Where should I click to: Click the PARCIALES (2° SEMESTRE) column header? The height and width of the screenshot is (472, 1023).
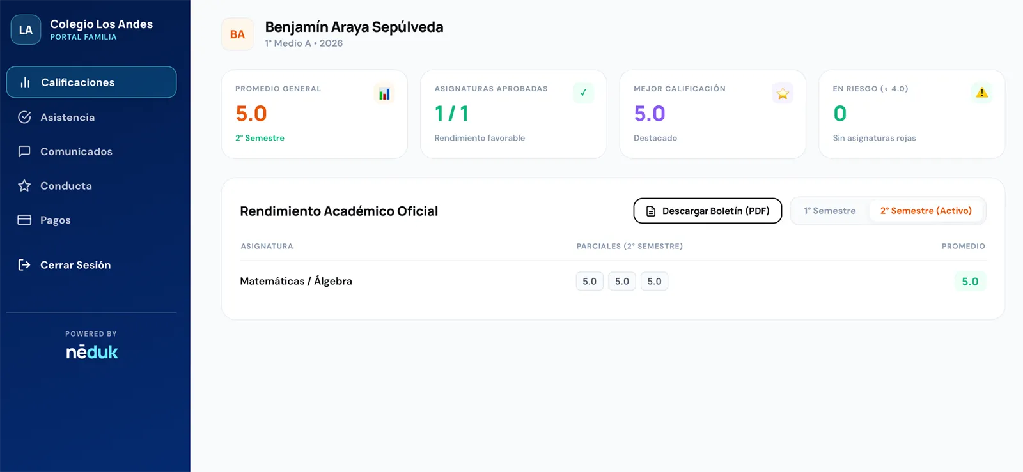630,247
